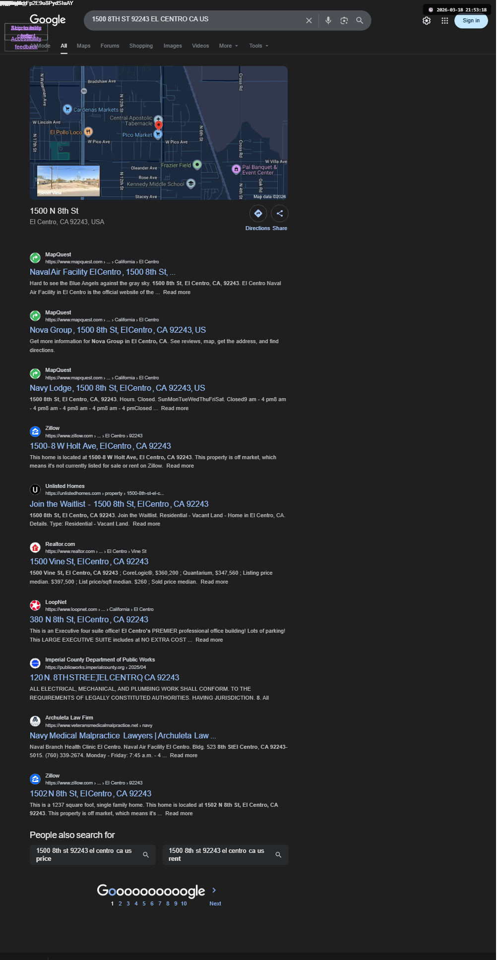Screen dimensions: 502x960
Task: Click the next page chevron arrow
Action: tap(214, 890)
